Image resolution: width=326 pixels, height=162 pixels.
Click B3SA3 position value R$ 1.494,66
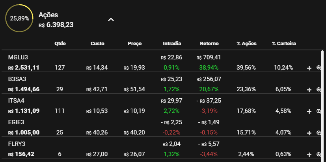24,89
